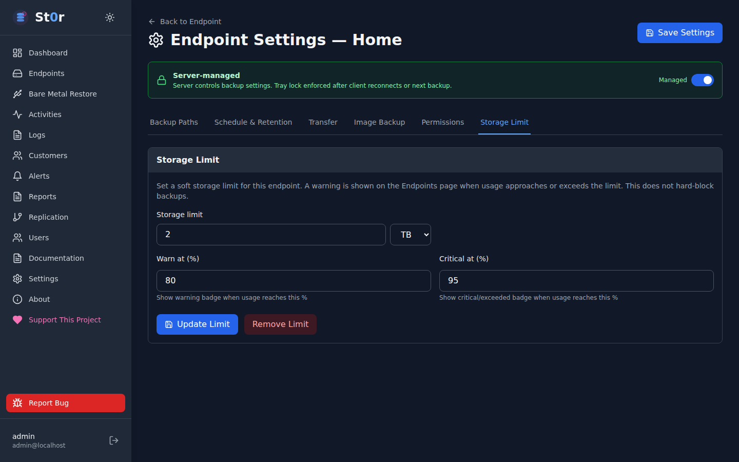Open the TB storage unit dropdown
The height and width of the screenshot is (462, 739).
click(410, 235)
